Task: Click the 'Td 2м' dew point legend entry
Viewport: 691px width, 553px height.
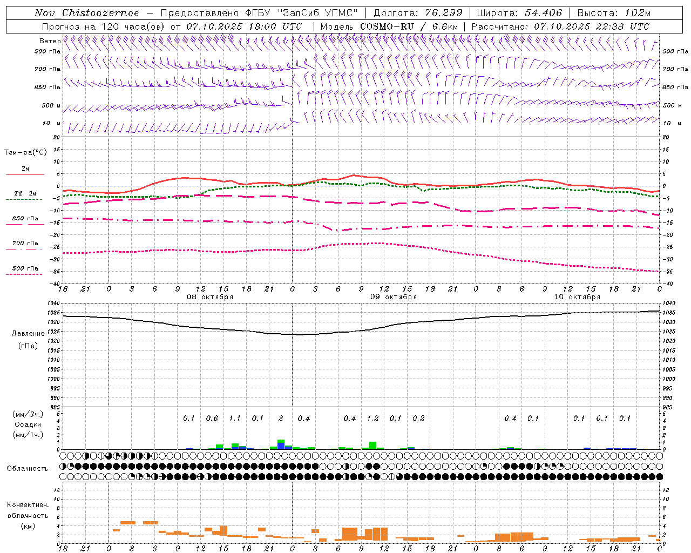Action: point(25,193)
